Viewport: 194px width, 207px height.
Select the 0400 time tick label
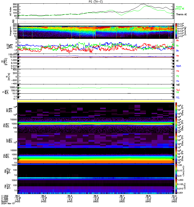point(17,202)
